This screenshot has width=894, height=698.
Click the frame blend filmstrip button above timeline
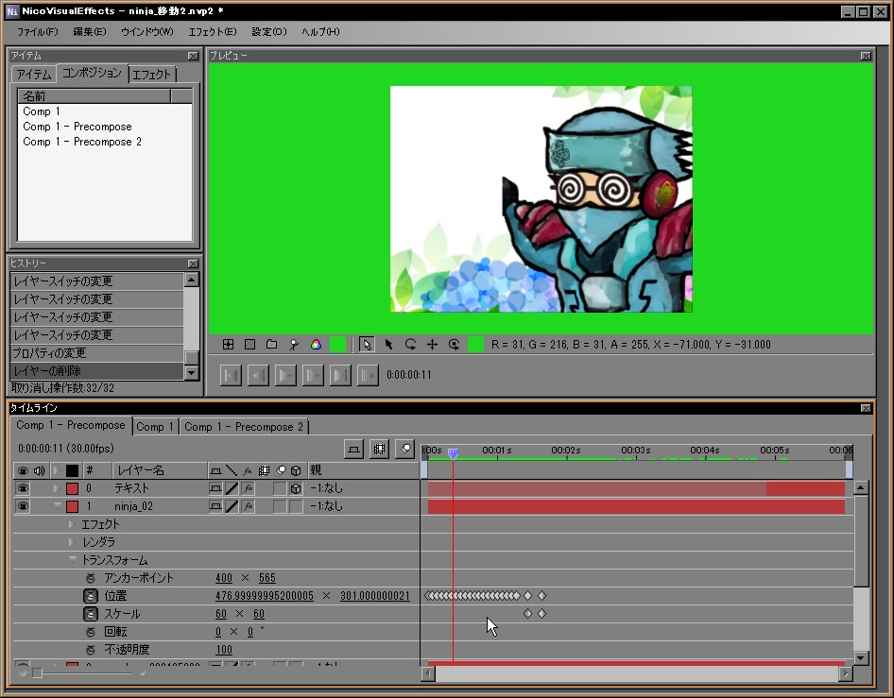[379, 449]
